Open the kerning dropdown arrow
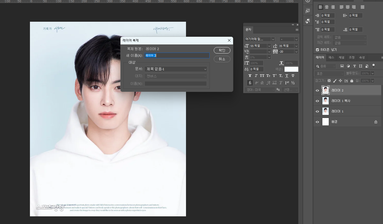383x224 pixels. pyautogui.click(x=269, y=52)
